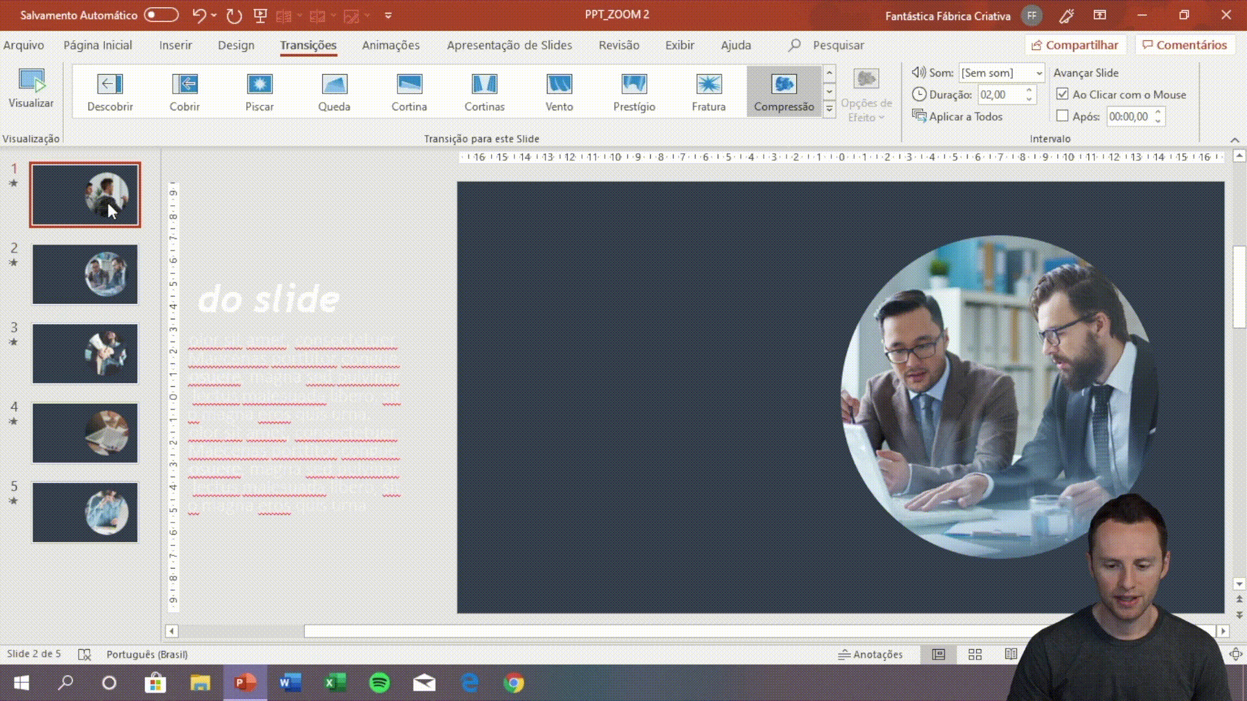Open the pen drawing mode icon
This screenshot has height=701, width=1247.
point(1066,16)
